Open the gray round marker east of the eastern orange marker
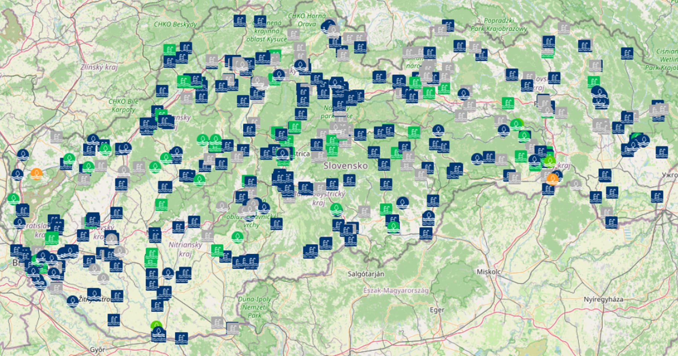The width and height of the screenshot is (678, 356). pyautogui.click(x=575, y=185)
